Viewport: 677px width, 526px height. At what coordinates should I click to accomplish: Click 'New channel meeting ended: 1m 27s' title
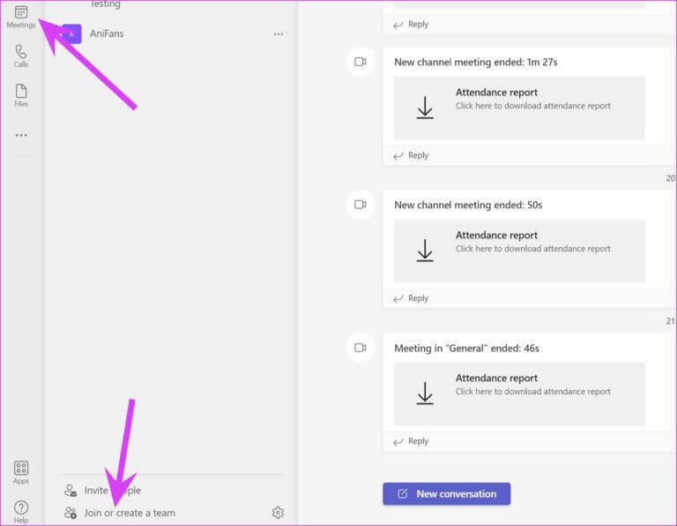click(x=476, y=63)
